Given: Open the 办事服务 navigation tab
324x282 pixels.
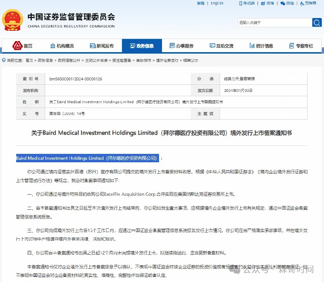Looking at the screenshot, I should point(181,46).
